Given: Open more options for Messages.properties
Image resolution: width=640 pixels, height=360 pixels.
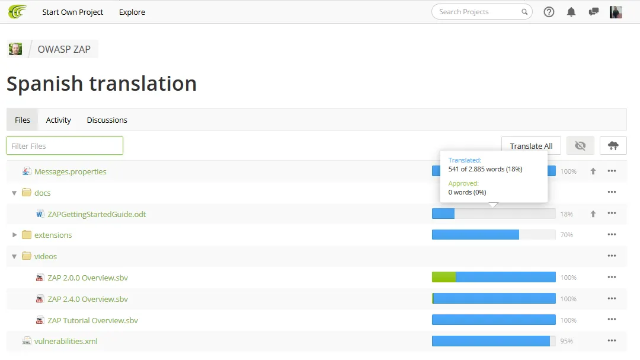Looking at the screenshot, I should point(612,171).
